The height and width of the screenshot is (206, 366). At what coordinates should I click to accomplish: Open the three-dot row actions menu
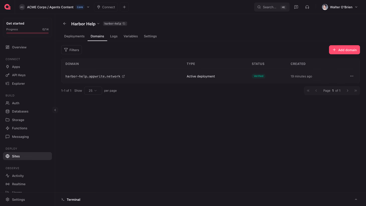(352, 76)
